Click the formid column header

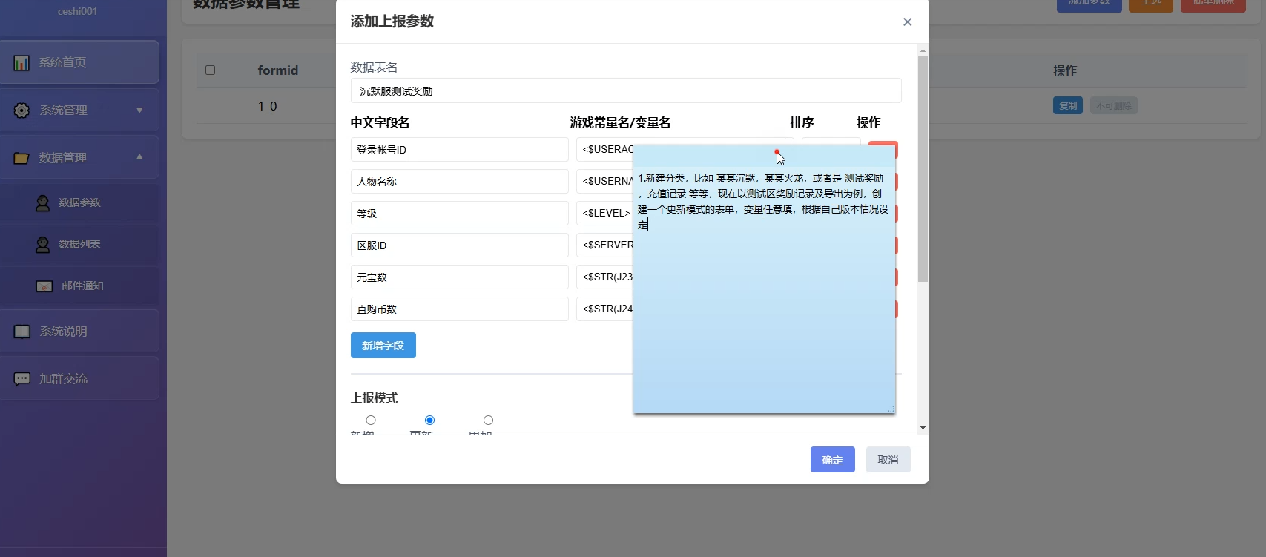click(x=278, y=70)
